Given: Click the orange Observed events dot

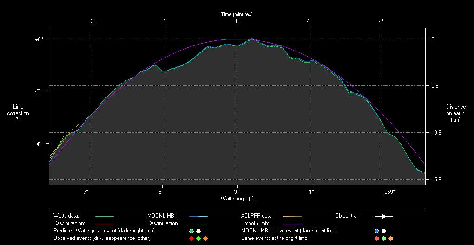Looking at the screenshot, I should click(205, 239).
